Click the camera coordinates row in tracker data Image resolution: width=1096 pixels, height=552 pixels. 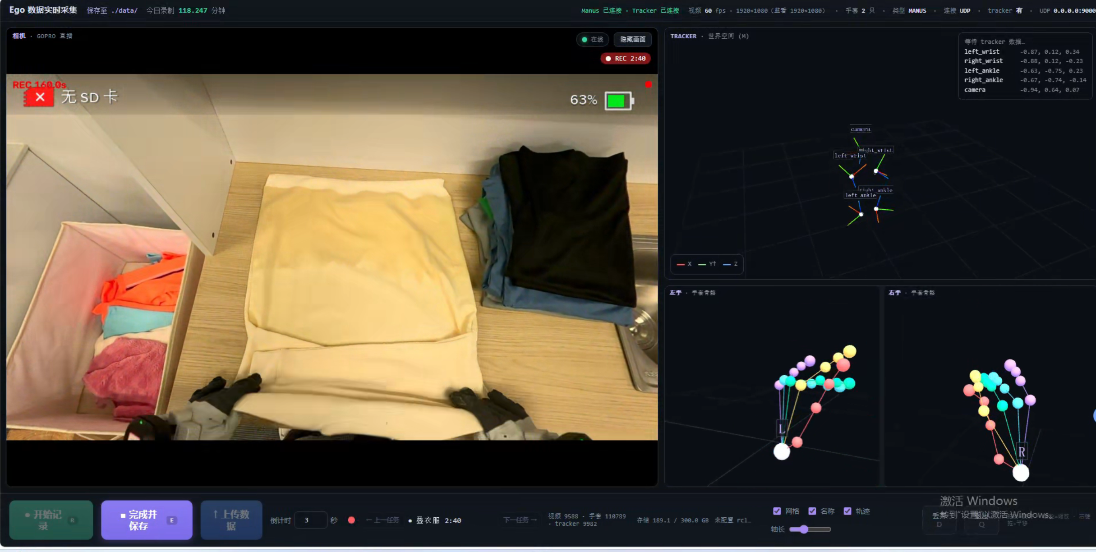click(1022, 90)
